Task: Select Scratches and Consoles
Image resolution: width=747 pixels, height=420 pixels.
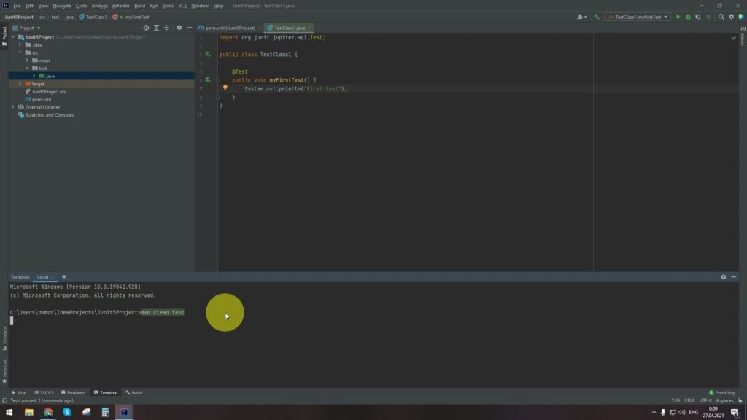Action: click(x=49, y=114)
